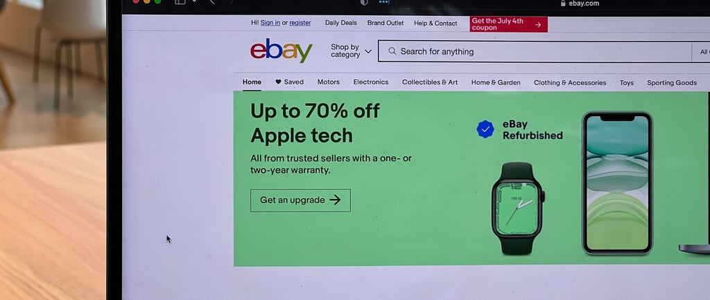Screen dimensions: 710x300
Task: Click the Sign in link
Action: (x=270, y=23)
